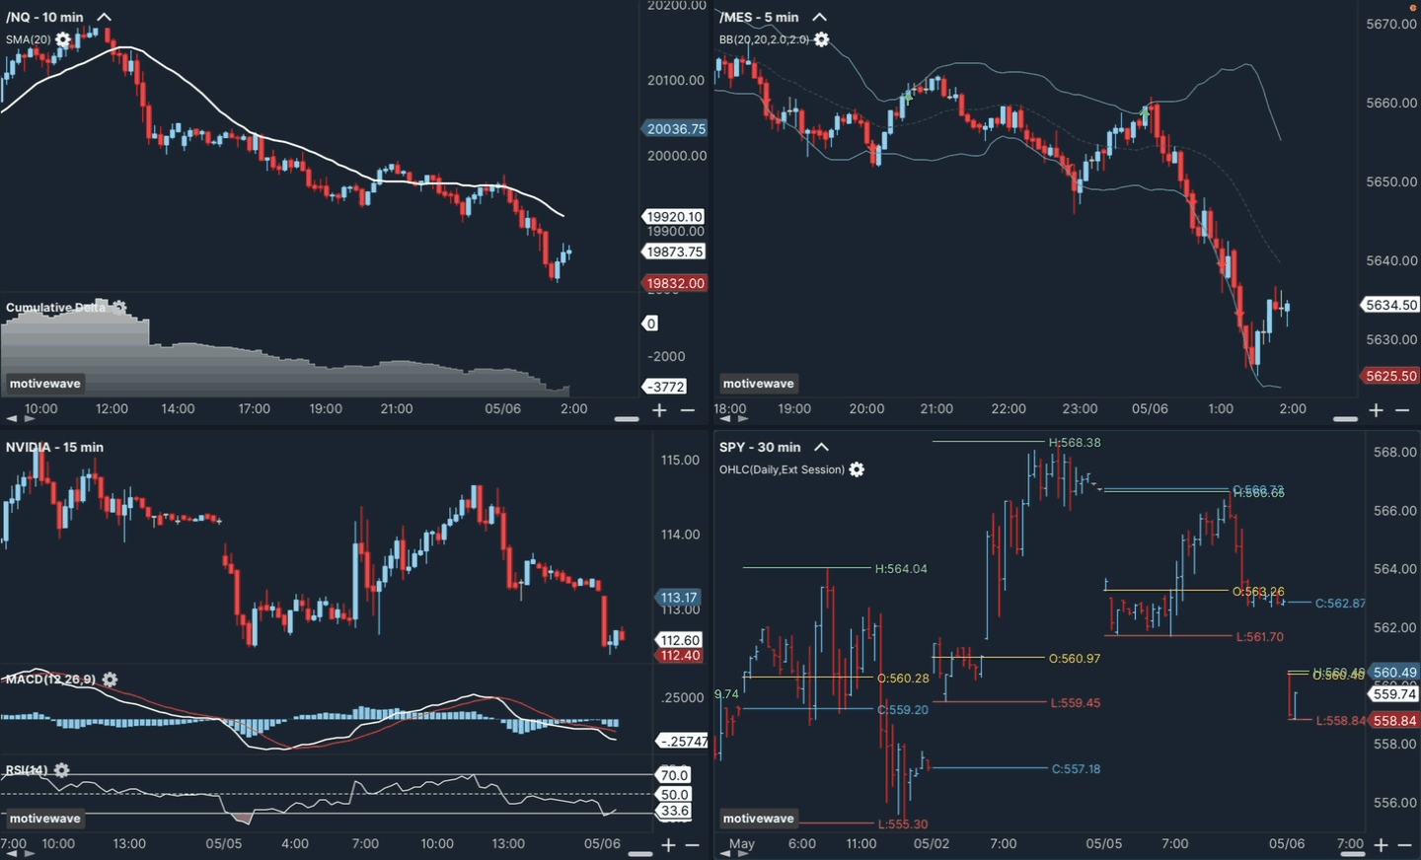
Task: Open the RSI(14) settings gear
Action: click(x=62, y=770)
